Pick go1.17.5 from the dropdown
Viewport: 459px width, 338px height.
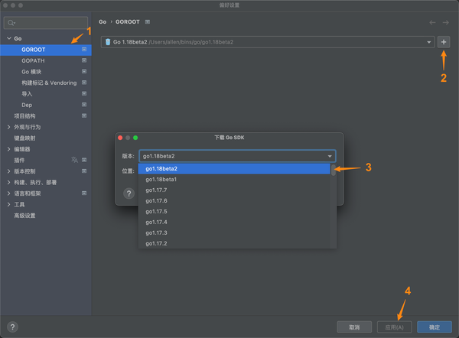234,211
